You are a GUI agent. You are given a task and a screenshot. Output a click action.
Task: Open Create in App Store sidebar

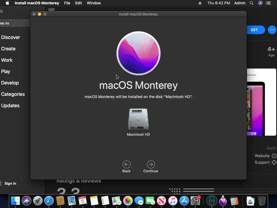pos(8,49)
